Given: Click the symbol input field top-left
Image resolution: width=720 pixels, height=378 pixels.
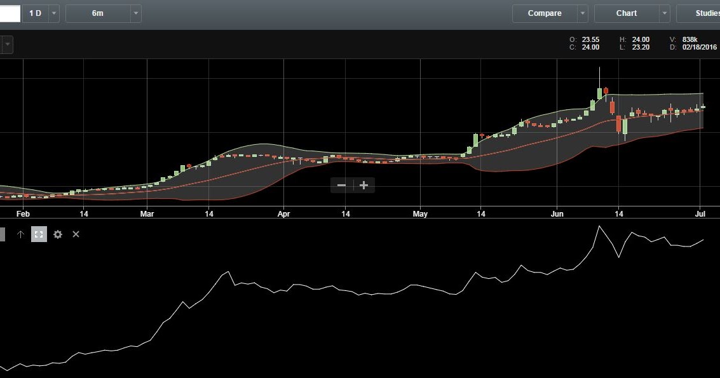Looking at the screenshot, I should (10, 13).
